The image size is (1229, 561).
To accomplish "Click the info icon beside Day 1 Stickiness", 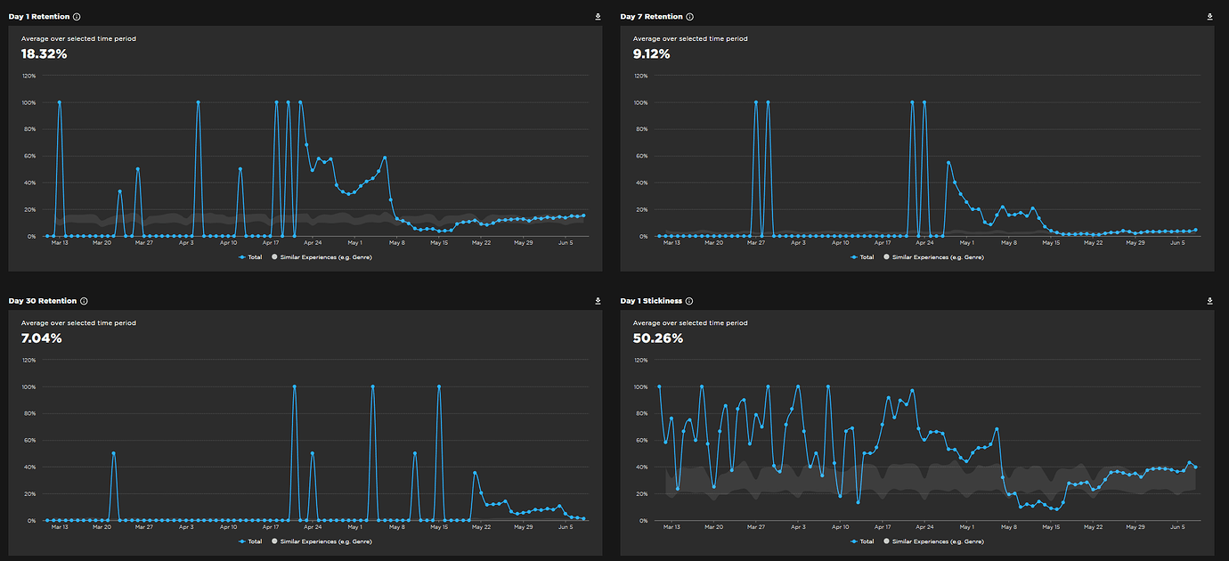I will (689, 301).
